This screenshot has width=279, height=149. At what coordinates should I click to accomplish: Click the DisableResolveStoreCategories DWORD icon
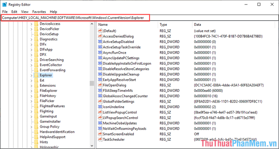tap(100, 69)
